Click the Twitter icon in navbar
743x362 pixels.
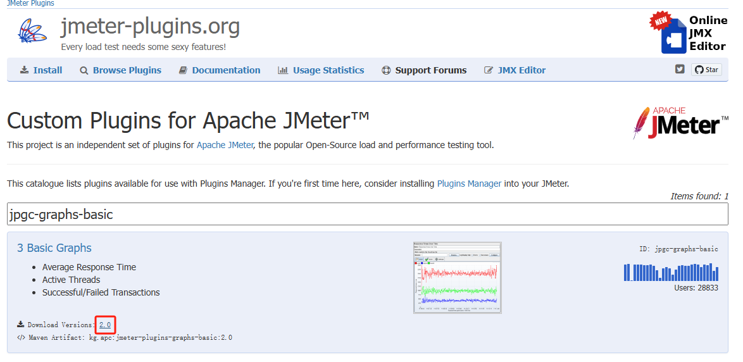[x=680, y=69]
